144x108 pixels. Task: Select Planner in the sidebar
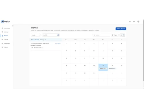[x=5, y=36]
